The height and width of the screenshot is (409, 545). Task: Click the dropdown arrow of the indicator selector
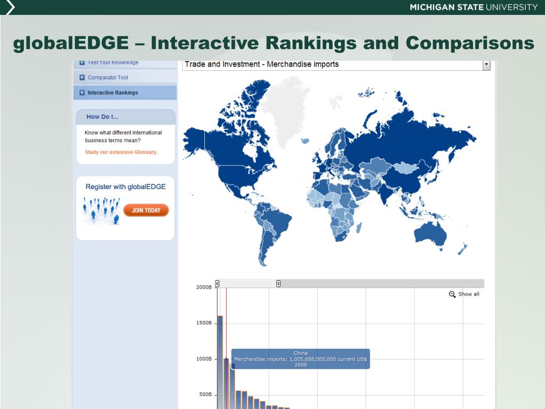coord(486,64)
